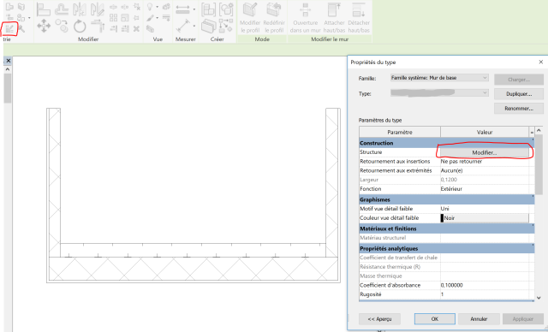The image size is (548, 332).
Task: Close the left side panel X
Action: 9,61
